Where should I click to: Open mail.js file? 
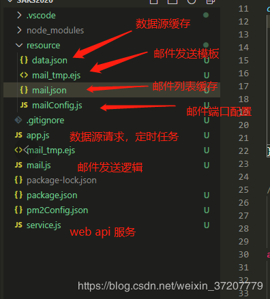tap(39, 166)
